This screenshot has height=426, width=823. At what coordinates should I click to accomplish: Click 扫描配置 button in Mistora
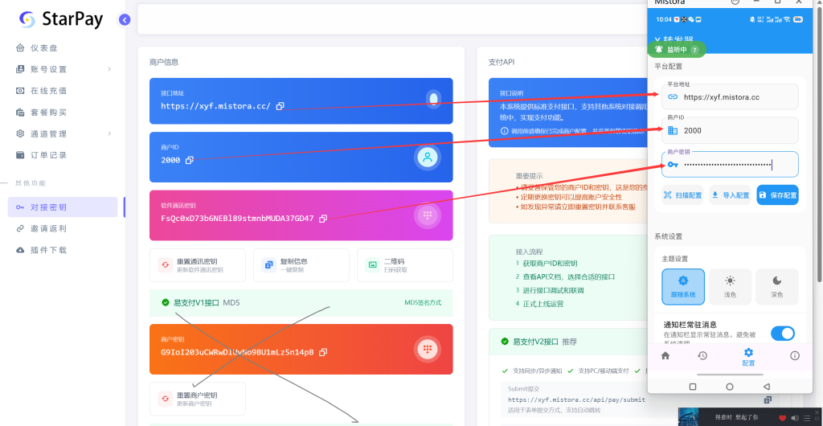[682, 195]
